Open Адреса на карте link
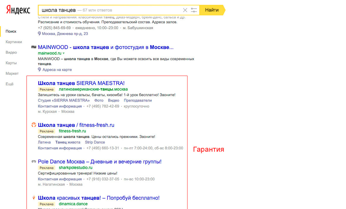Image resolution: width=346 pixels, height=209 pixels. coord(57,70)
